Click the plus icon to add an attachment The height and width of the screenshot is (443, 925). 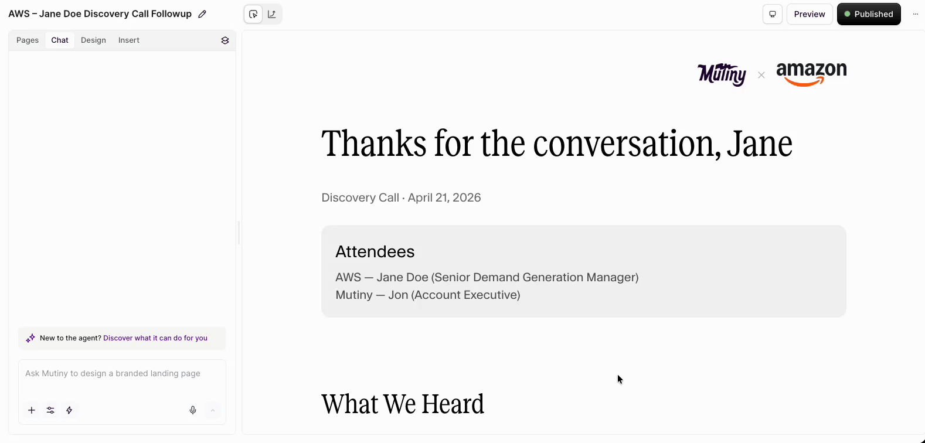point(32,410)
